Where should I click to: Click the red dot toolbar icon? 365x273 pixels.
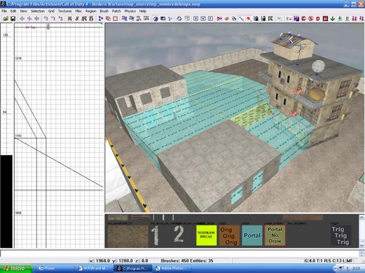(249, 19)
